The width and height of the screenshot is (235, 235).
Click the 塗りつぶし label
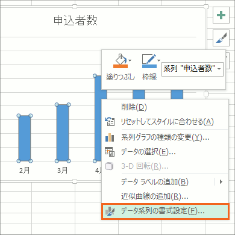click(x=121, y=77)
